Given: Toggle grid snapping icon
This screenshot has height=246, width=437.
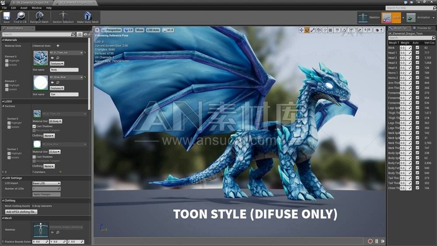Looking at the screenshot, I should [x=330, y=30].
